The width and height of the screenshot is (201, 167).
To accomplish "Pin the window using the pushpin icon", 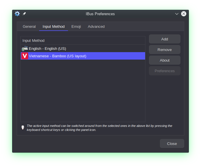I will pyautogui.click(x=24, y=14).
